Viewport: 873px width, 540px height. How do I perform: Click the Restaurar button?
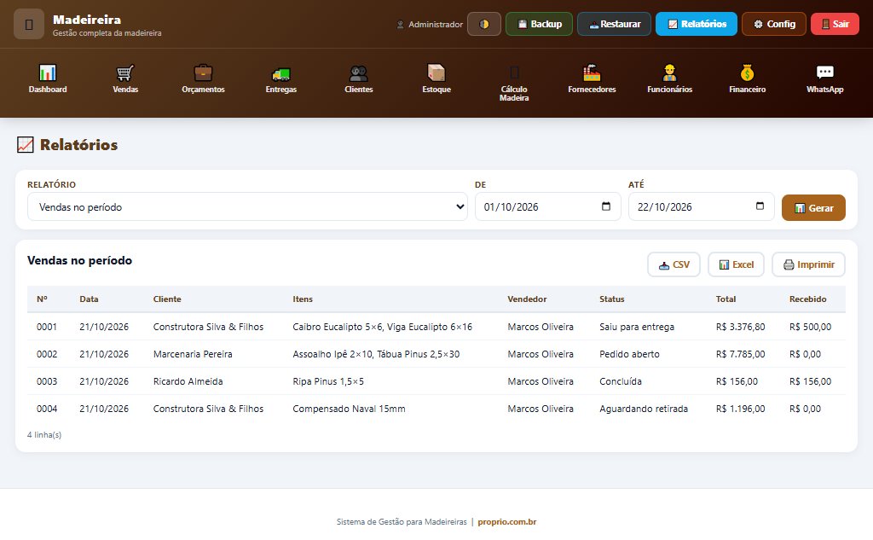pos(614,24)
